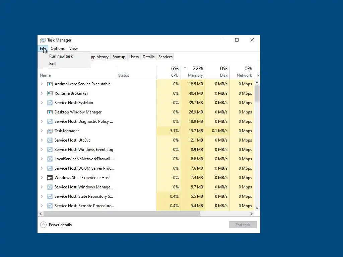Choose Exit from the File menu
The image size is (343, 257).
[64, 64]
